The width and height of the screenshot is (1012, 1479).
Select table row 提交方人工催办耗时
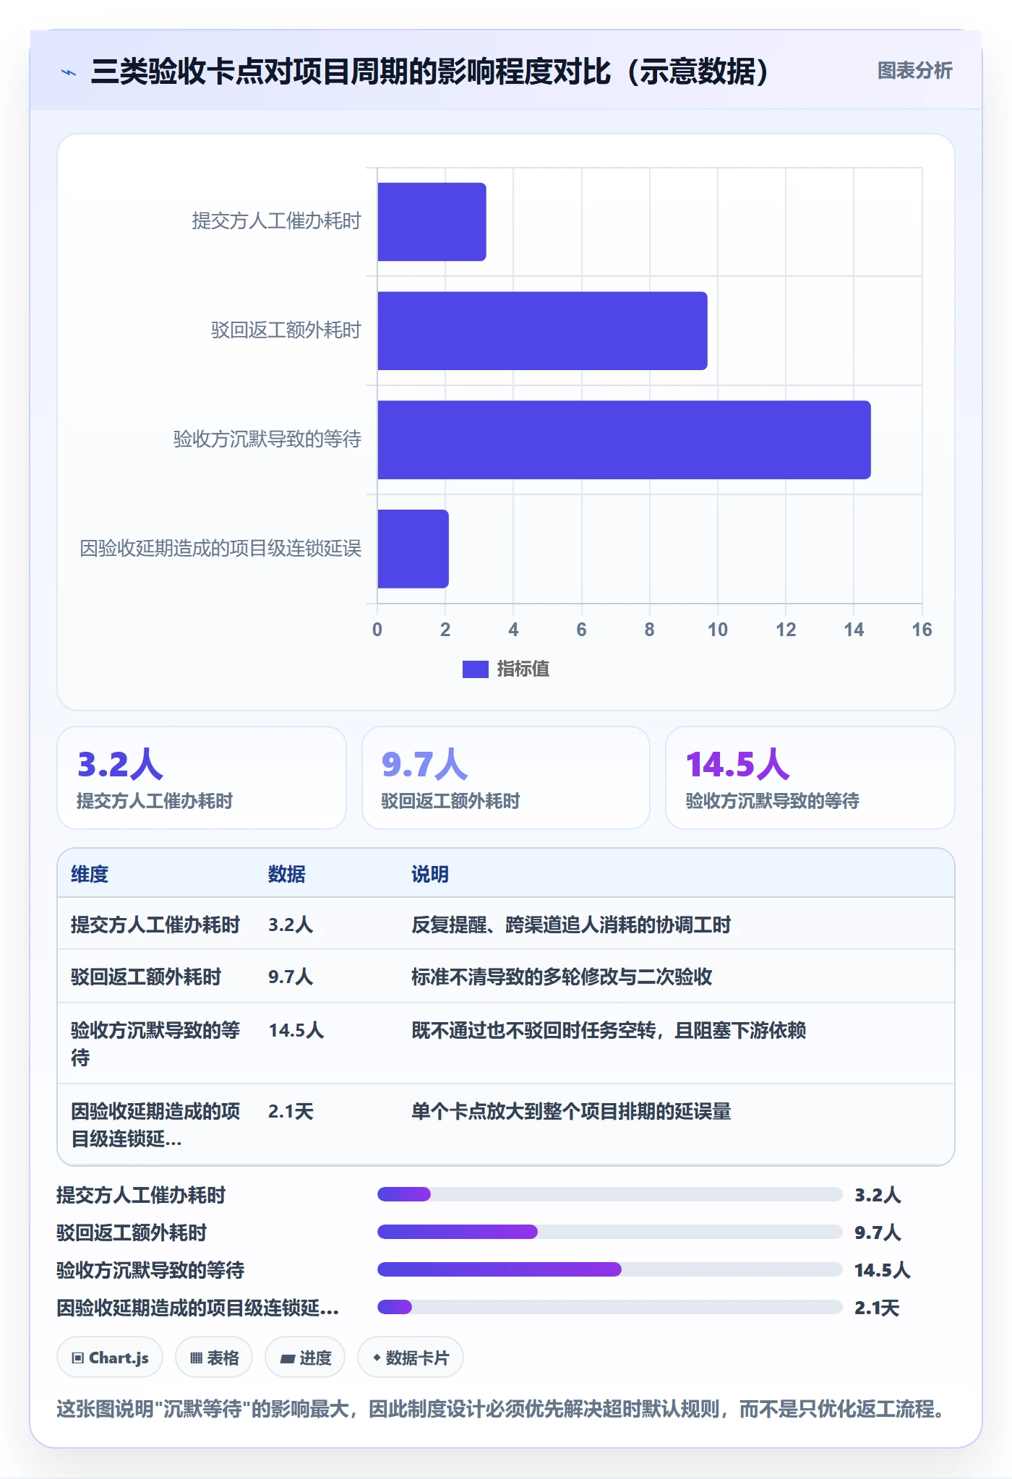pyautogui.click(x=506, y=925)
